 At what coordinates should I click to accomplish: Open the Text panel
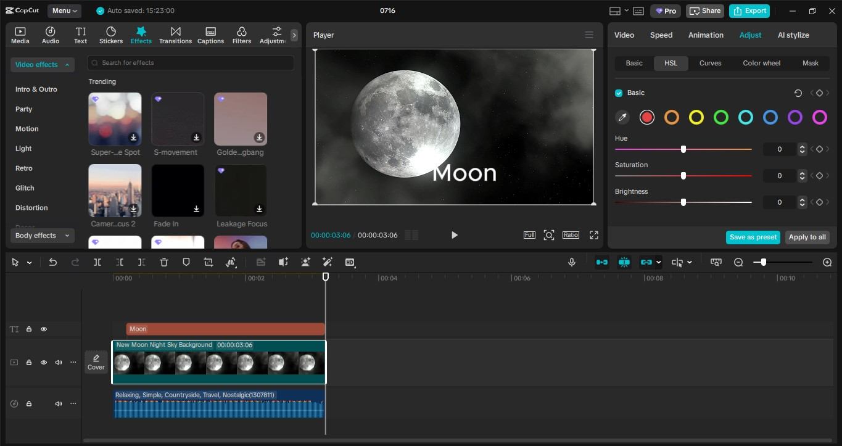[x=81, y=35]
